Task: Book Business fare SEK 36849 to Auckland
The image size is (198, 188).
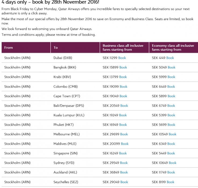Action: click(x=124, y=172)
